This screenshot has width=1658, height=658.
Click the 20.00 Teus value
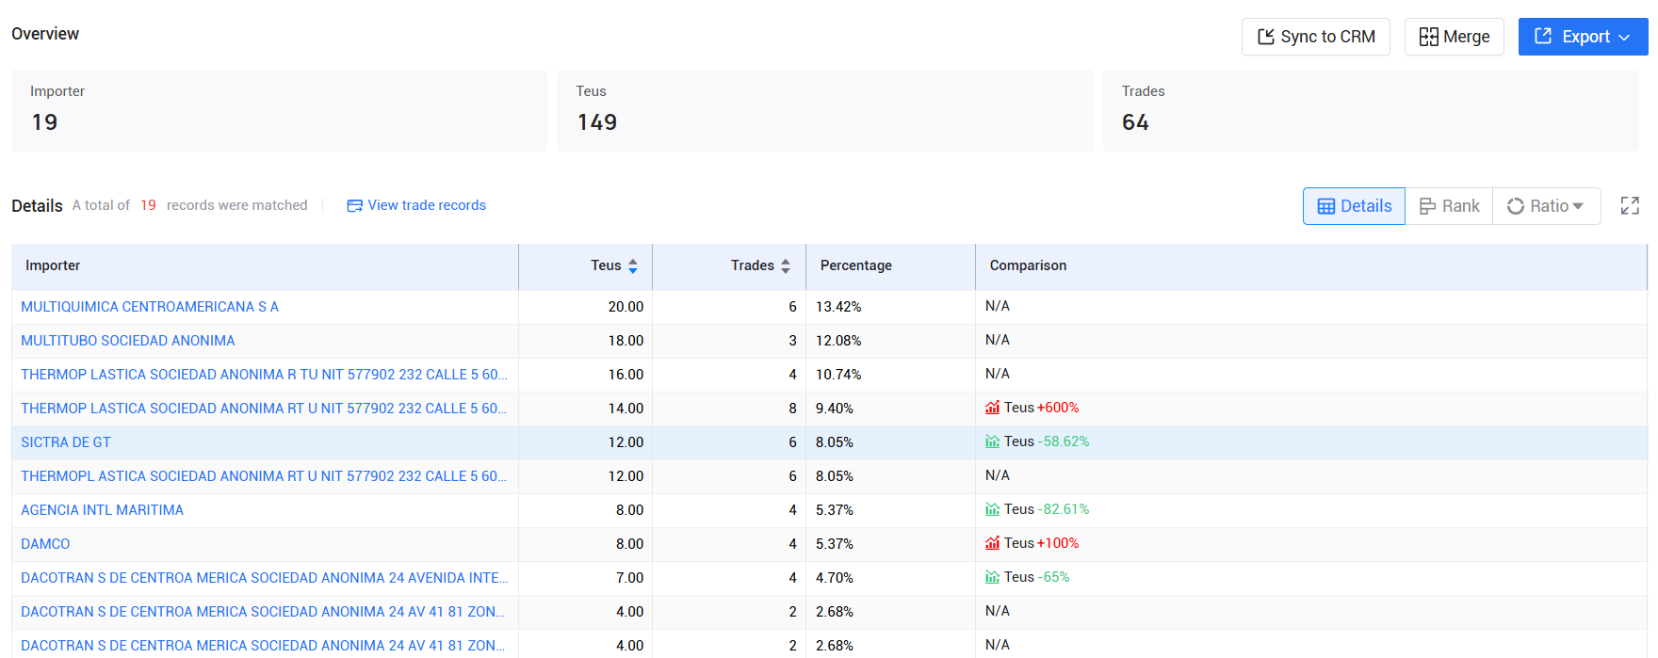point(626,307)
